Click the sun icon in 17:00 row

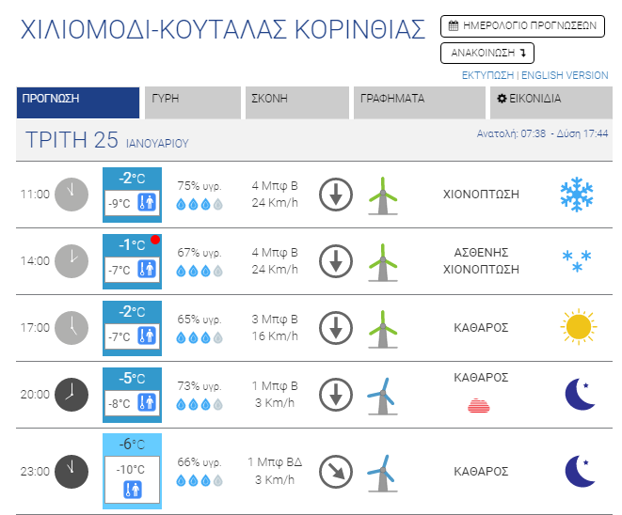click(578, 327)
